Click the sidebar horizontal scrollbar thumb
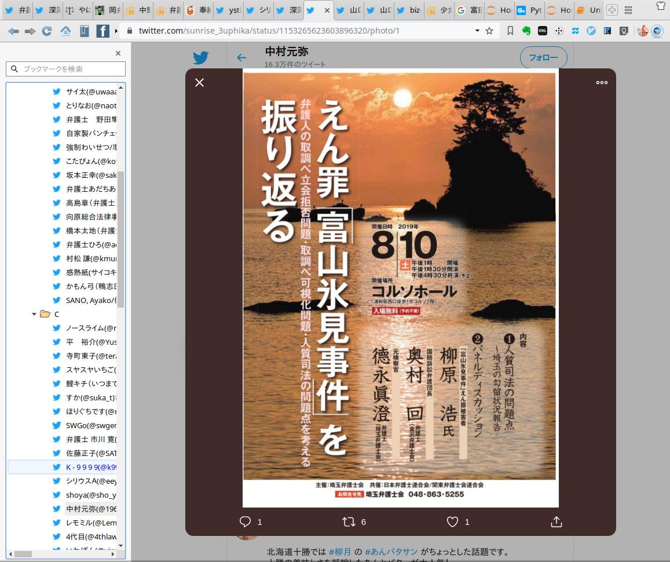 [x=23, y=554]
